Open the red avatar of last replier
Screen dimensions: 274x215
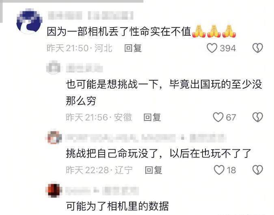(54, 190)
